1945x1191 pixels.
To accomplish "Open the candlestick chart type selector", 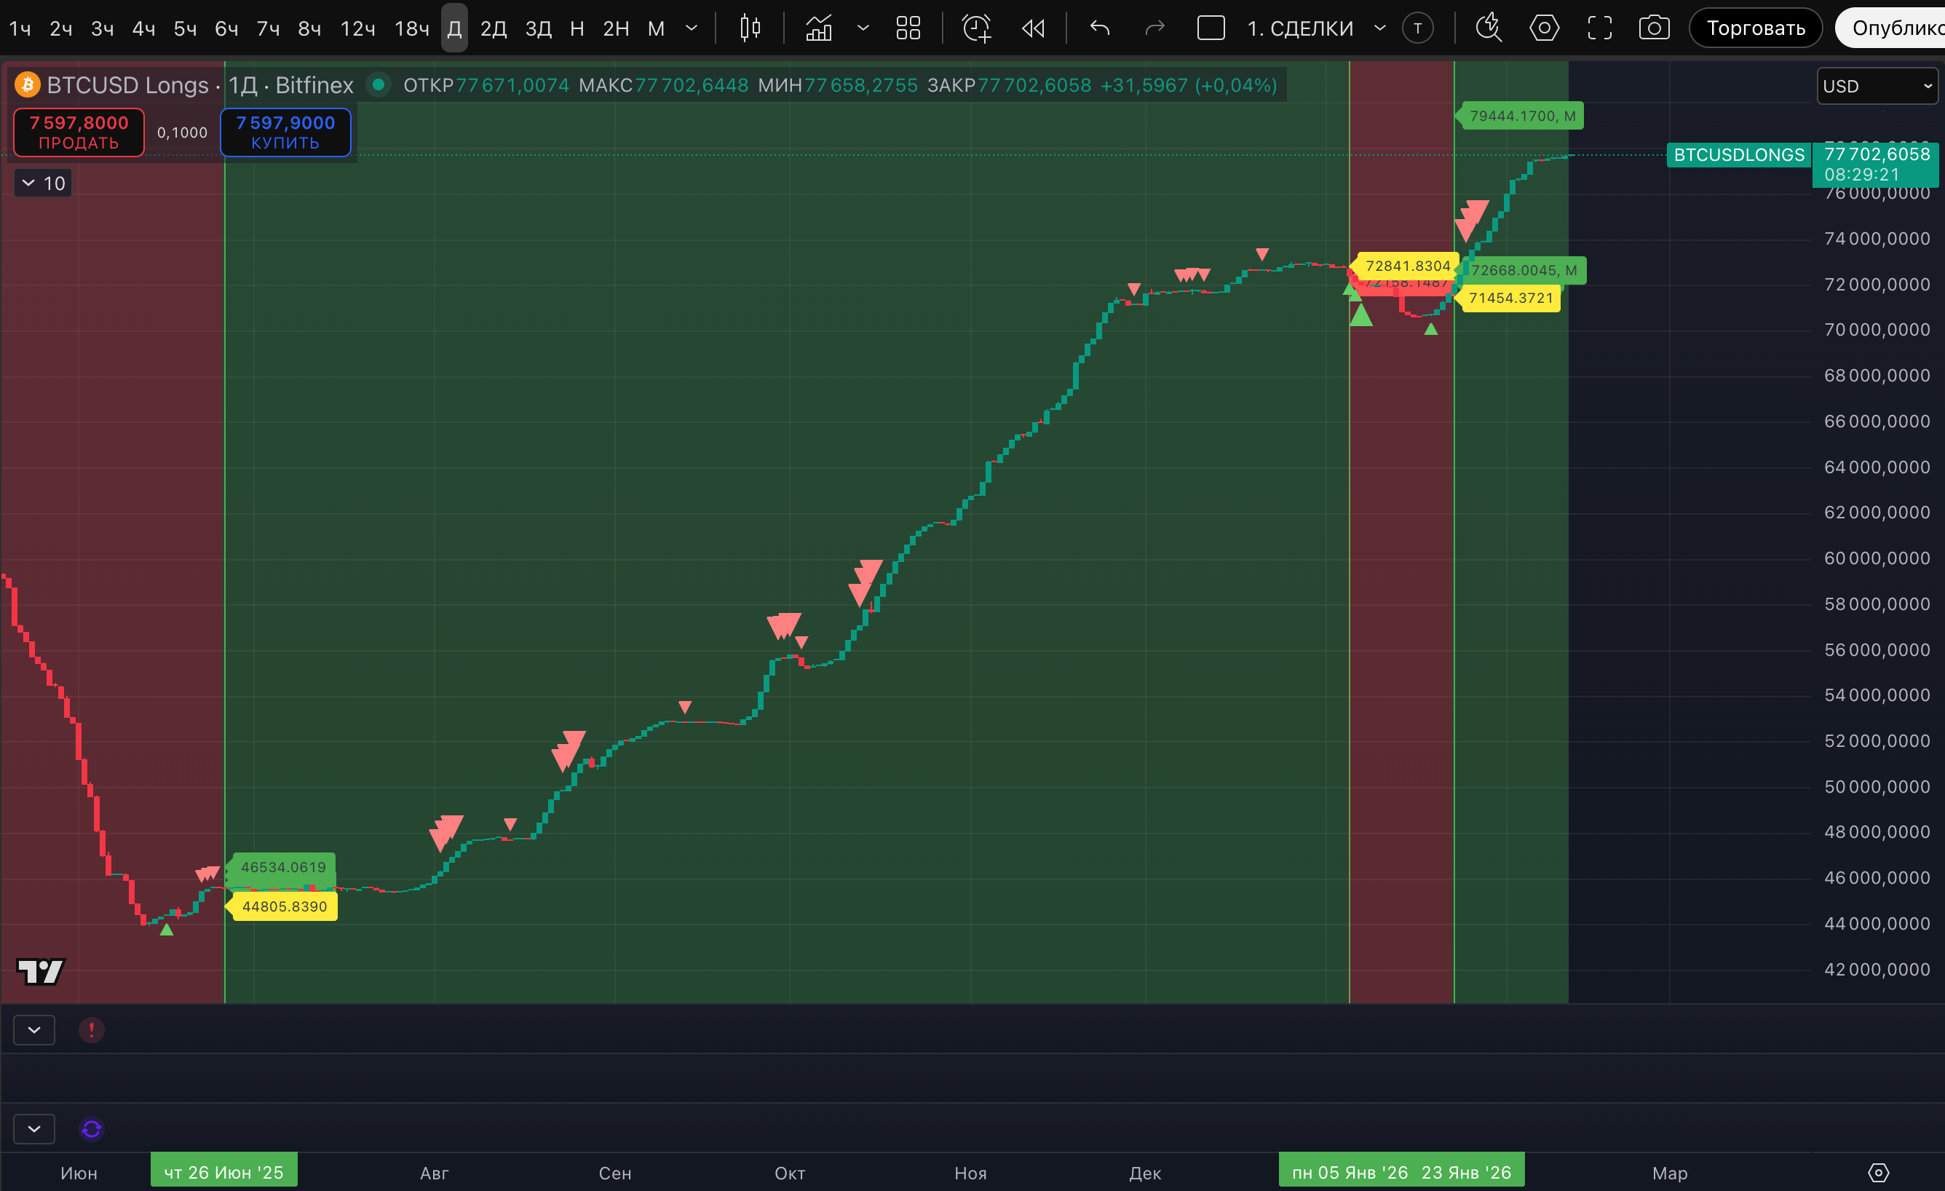I will point(749,28).
